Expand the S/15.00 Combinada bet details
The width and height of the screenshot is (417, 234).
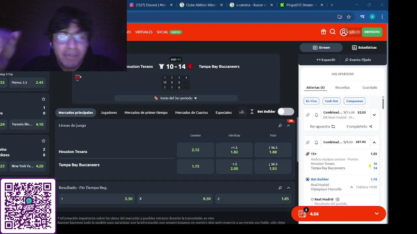(x=374, y=115)
